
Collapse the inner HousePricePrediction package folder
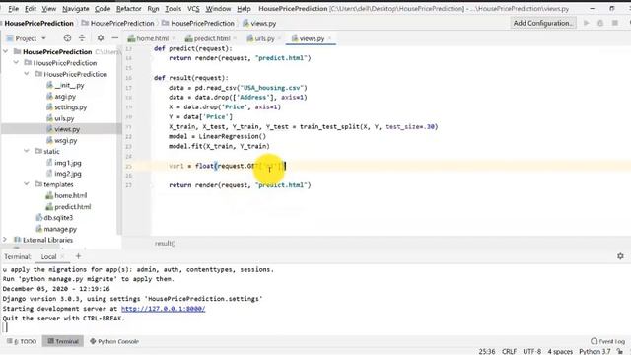pyautogui.click(x=27, y=74)
